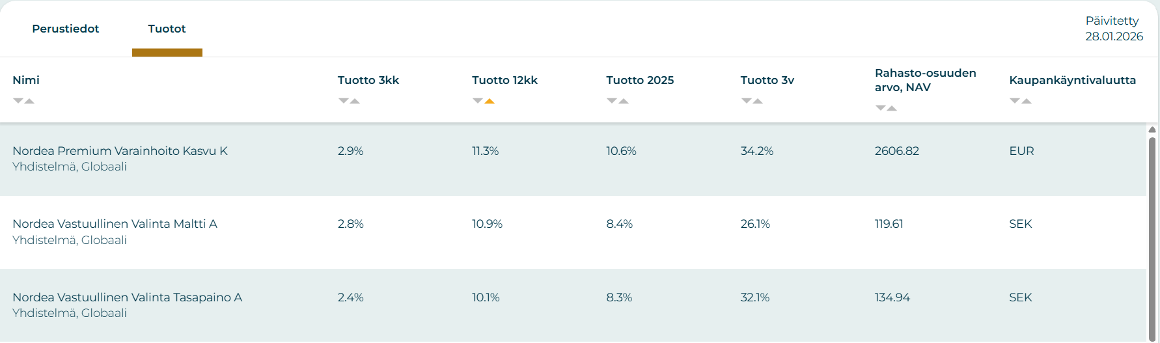Click the Nimi column ascending sort arrow
The width and height of the screenshot is (1160, 343).
click(x=29, y=101)
